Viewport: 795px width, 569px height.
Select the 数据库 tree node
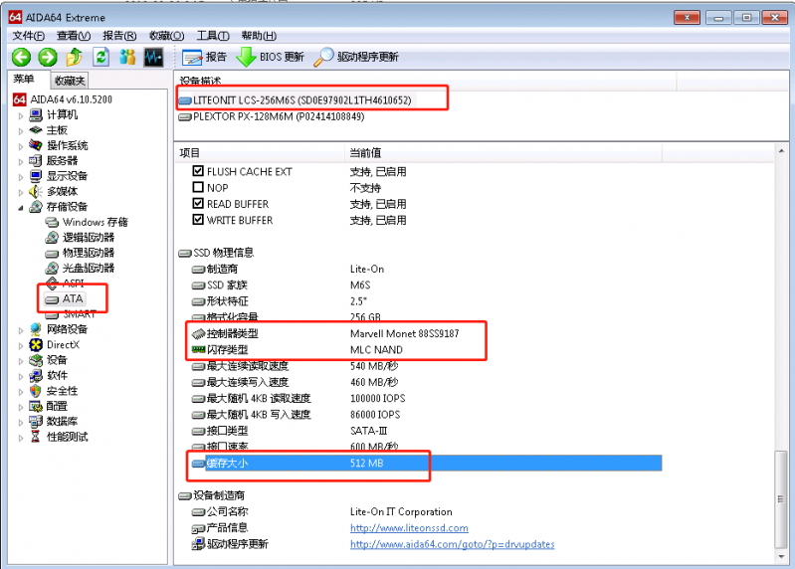54,421
